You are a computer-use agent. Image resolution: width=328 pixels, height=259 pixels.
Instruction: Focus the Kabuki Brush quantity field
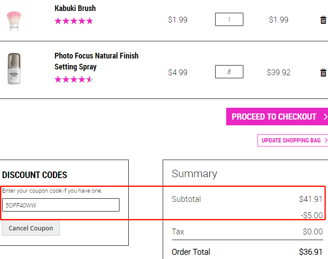pos(229,19)
